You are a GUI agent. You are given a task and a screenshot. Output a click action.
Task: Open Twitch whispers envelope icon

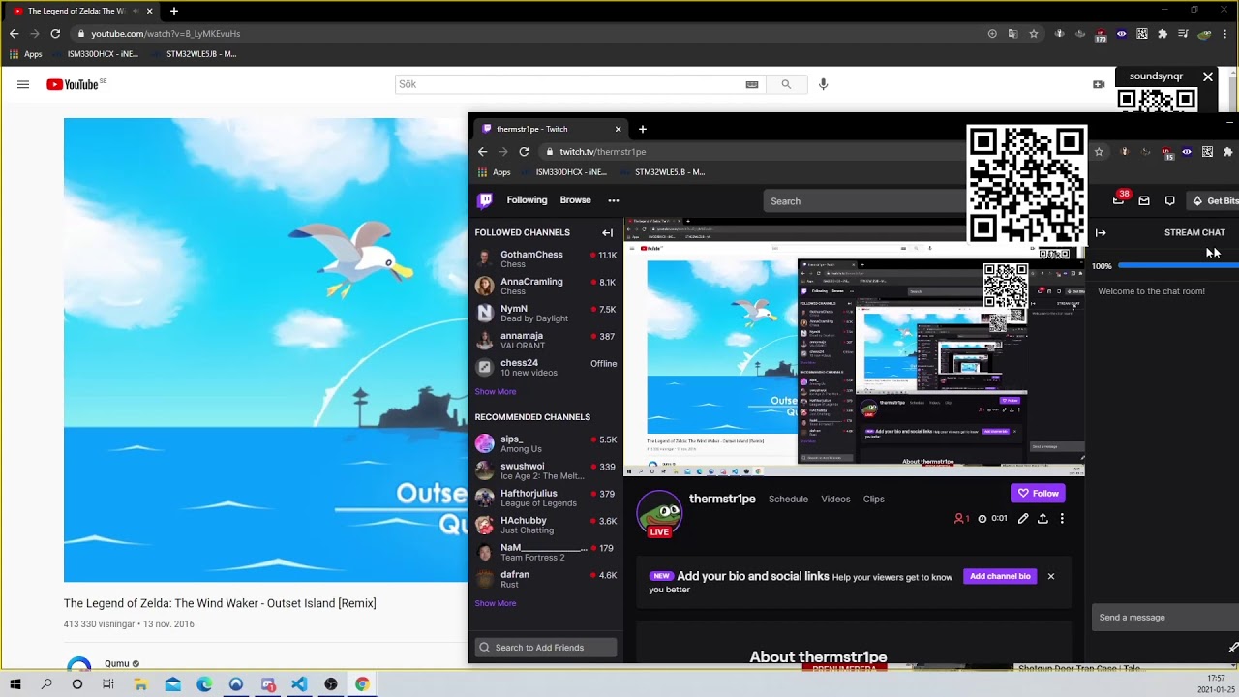[1144, 200]
